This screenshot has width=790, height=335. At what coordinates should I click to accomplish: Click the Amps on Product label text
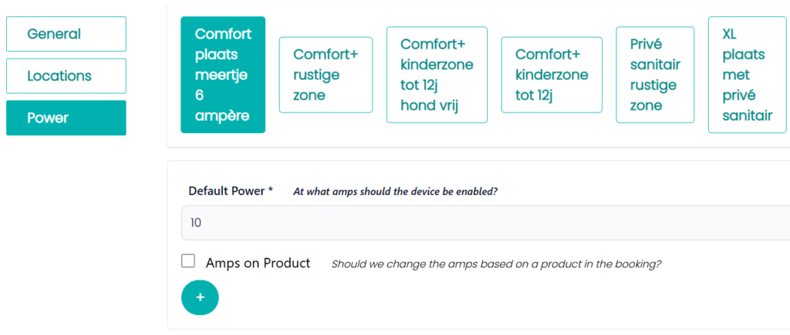258,263
